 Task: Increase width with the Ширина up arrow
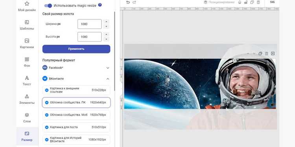(x=106, y=22)
